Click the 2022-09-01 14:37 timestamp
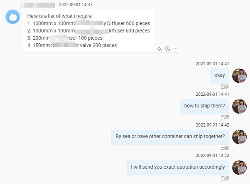250x184 pixels. tap(75, 5)
